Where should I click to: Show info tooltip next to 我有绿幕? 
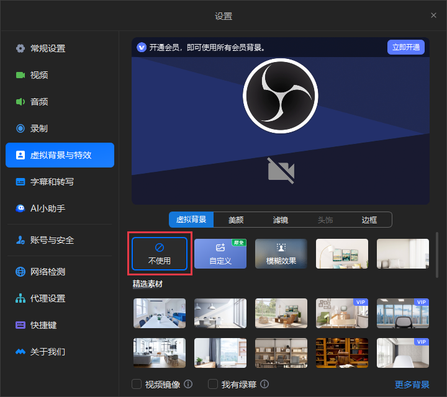[264, 384]
